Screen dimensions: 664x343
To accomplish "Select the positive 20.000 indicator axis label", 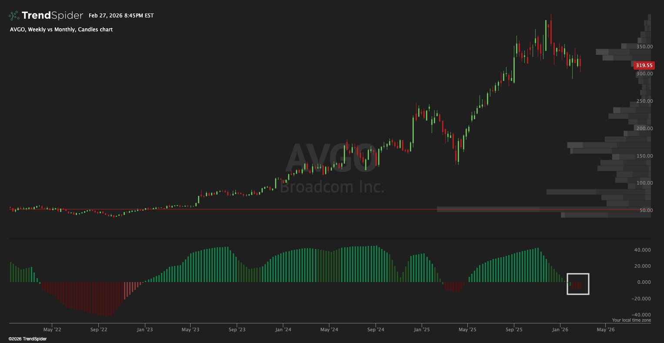I will pyautogui.click(x=643, y=266).
